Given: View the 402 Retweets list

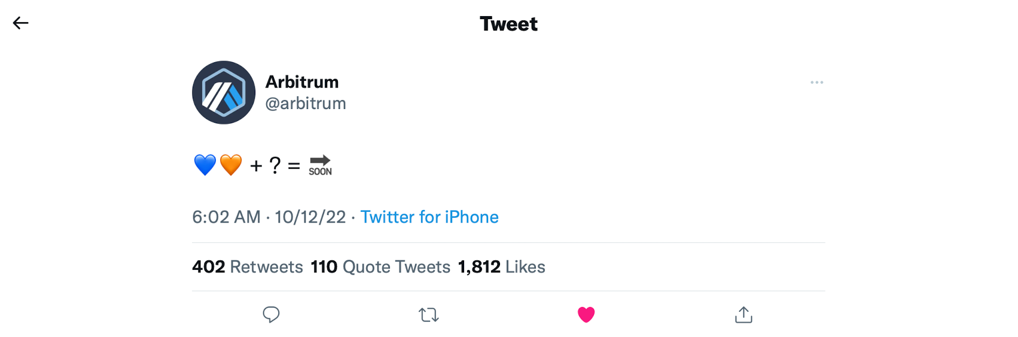Looking at the screenshot, I should click(248, 267).
